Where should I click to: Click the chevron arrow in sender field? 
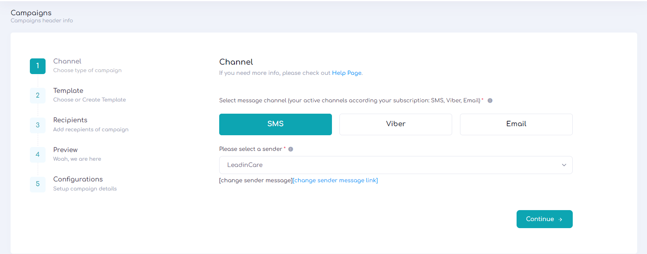coord(564,165)
